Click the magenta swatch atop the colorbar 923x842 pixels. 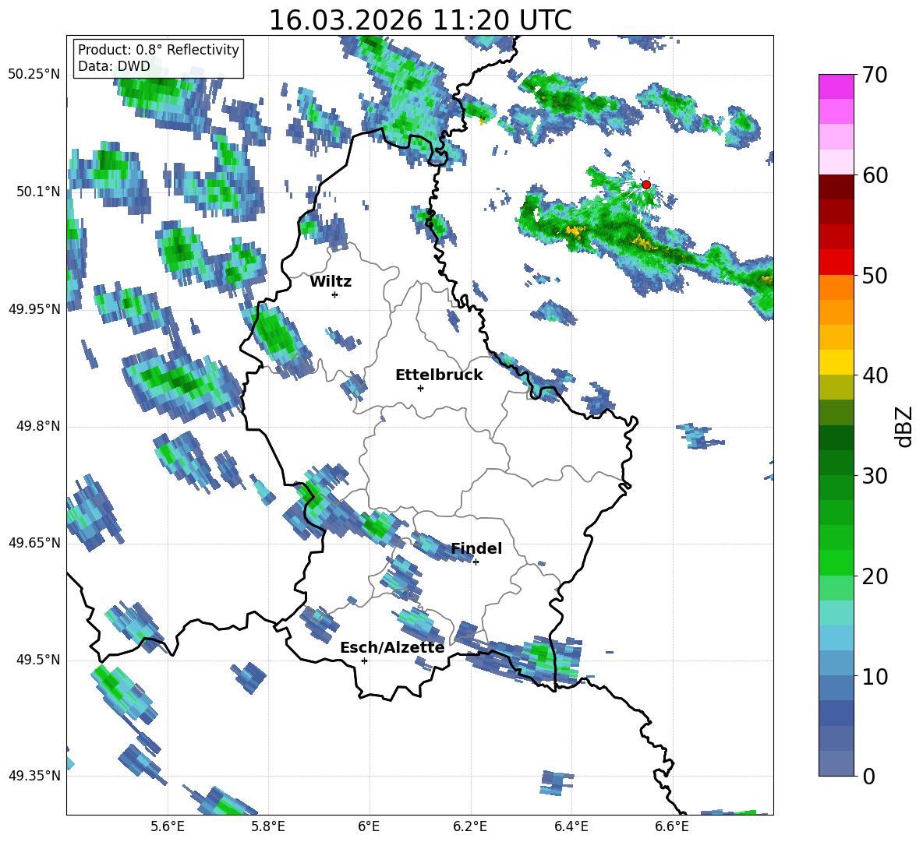tap(836, 87)
